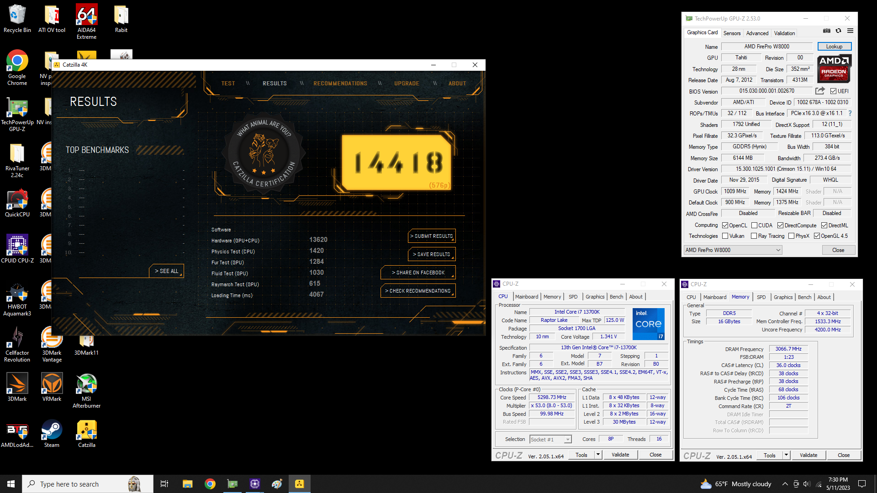Toggle the OpenGL 4.5 checkbox
This screenshot has width=877, height=493.
pos(817,236)
